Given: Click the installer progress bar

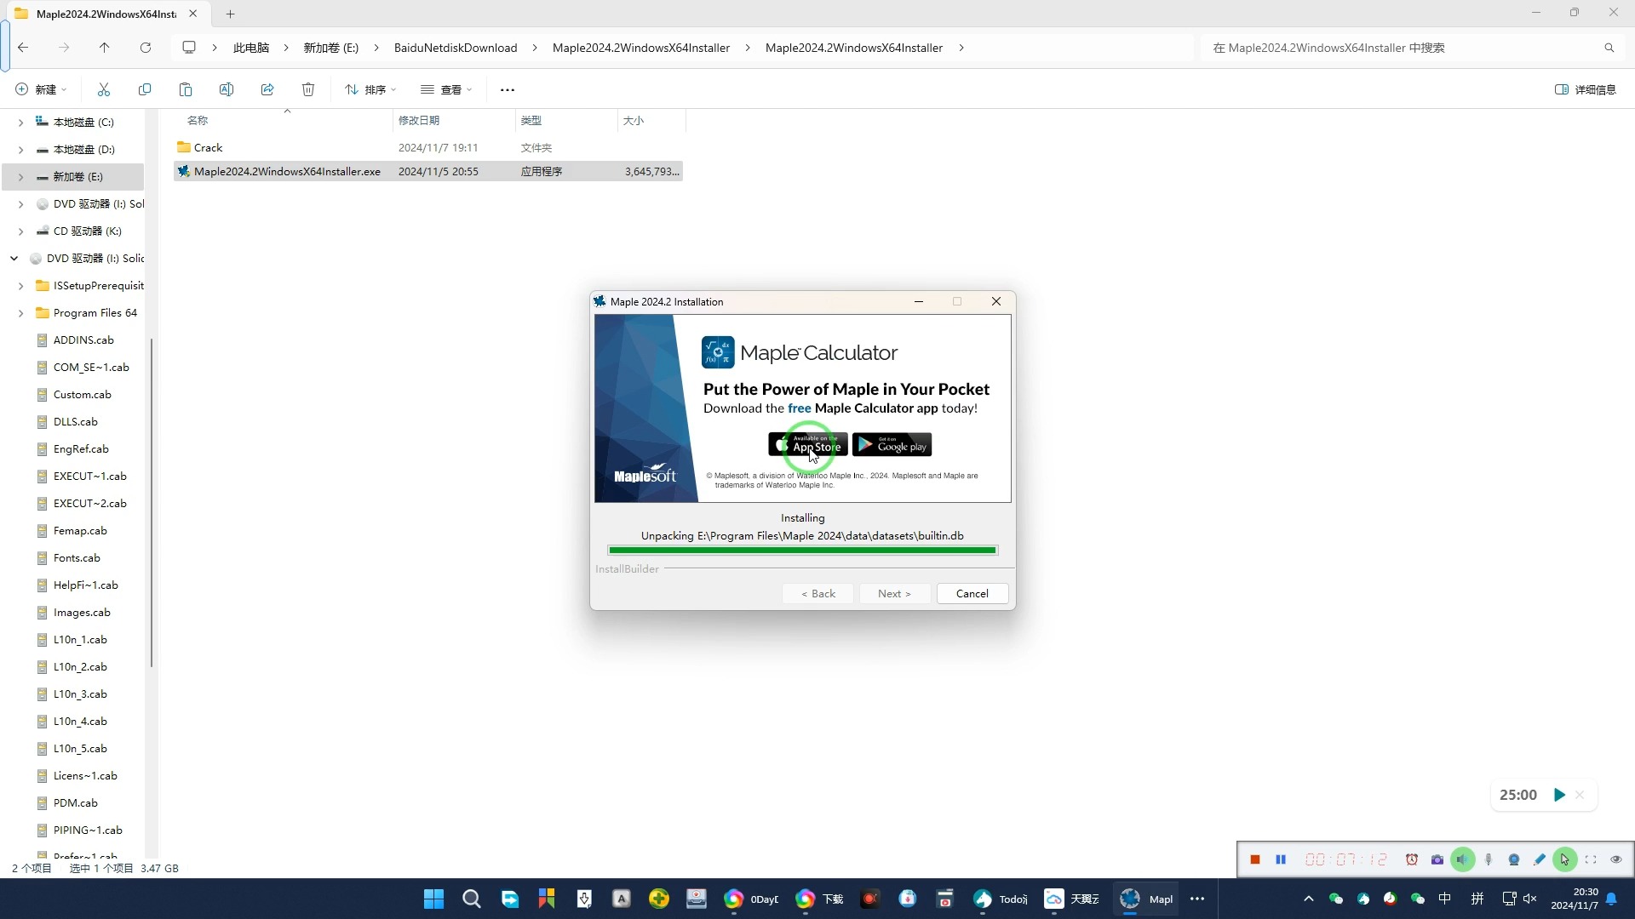Looking at the screenshot, I should pyautogui.click(x=802, y=551).
